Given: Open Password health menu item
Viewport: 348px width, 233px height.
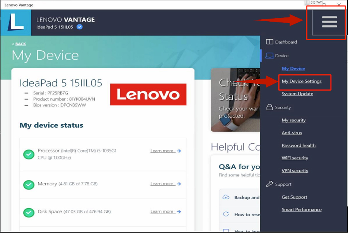Looking at the screenshot, I should (299, 145).
